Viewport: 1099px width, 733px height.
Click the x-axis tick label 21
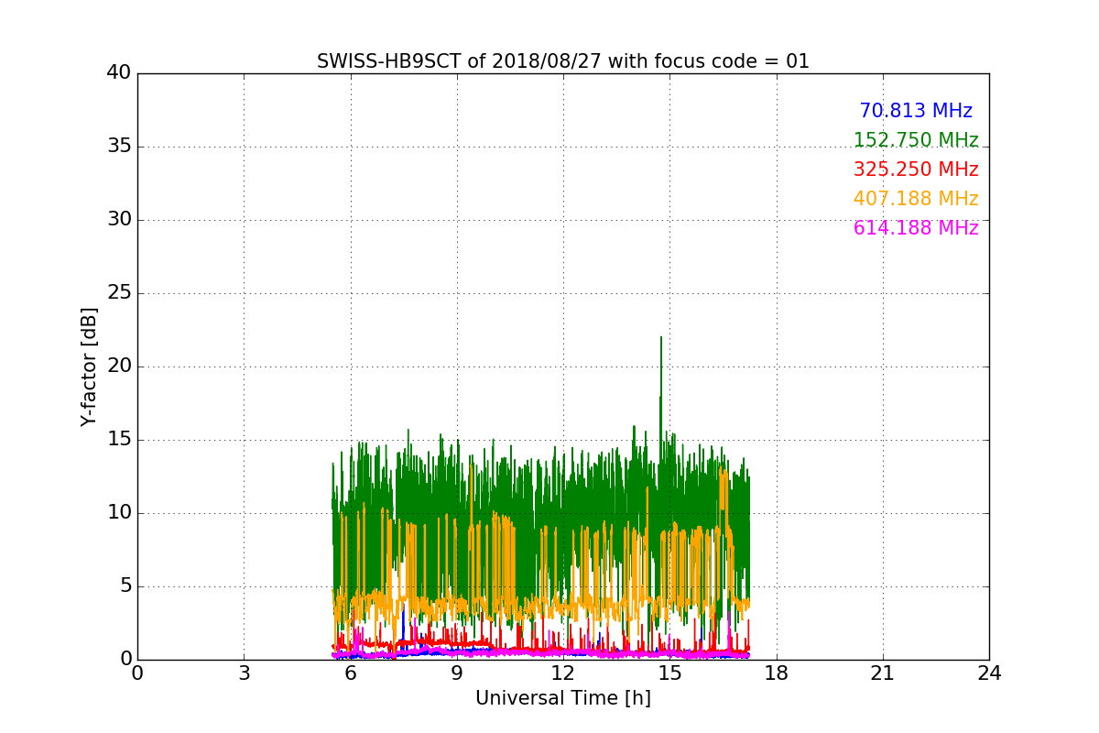tap(883, 673)
